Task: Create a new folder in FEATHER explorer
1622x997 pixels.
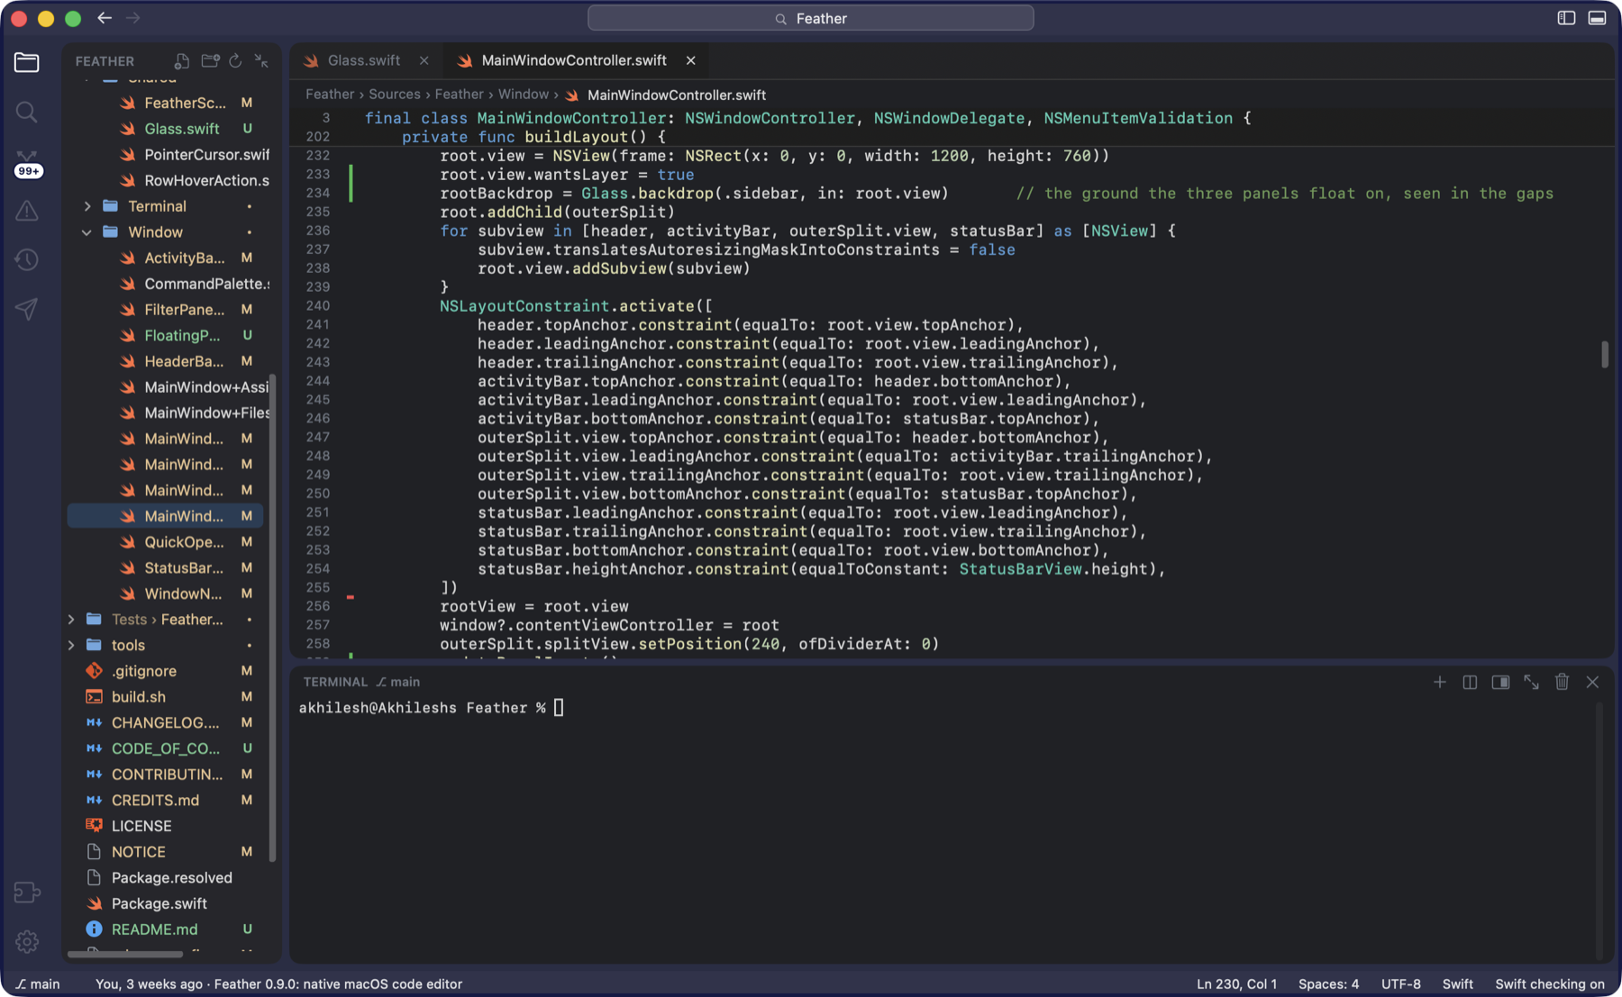Action: [210, 60]
